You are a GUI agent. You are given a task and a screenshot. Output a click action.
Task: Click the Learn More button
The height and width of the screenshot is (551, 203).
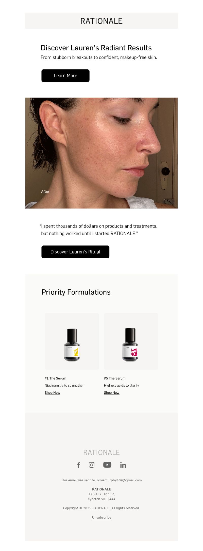click(x=65, y=76)
